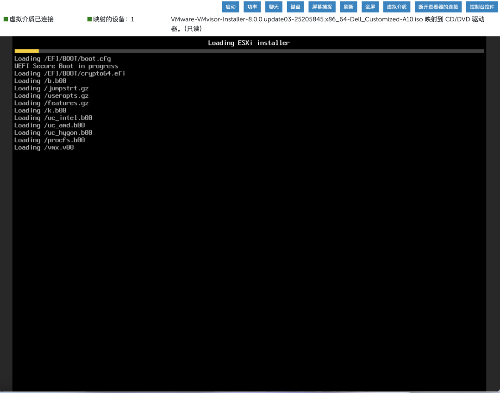The height and width of the screenshot is (393, 500).
Task: Open the 功率 (Power) controls
Action: [x=252, y=6]
